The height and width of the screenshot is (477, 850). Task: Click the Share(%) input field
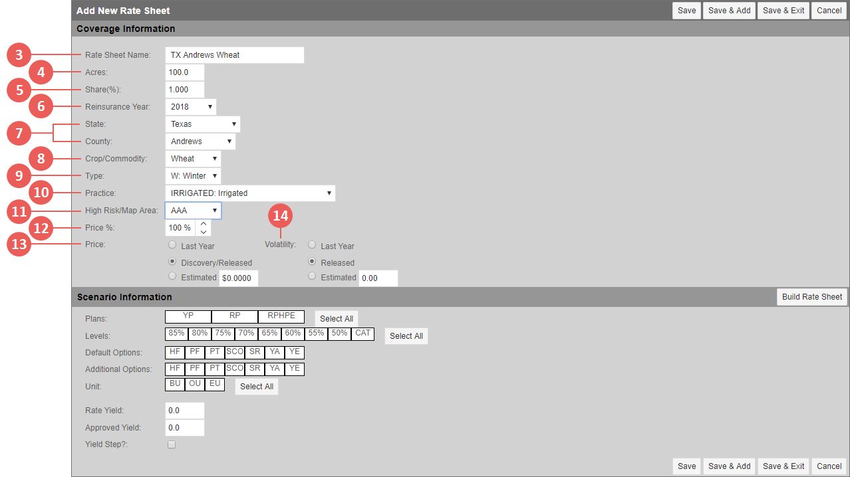click(184, 90)
